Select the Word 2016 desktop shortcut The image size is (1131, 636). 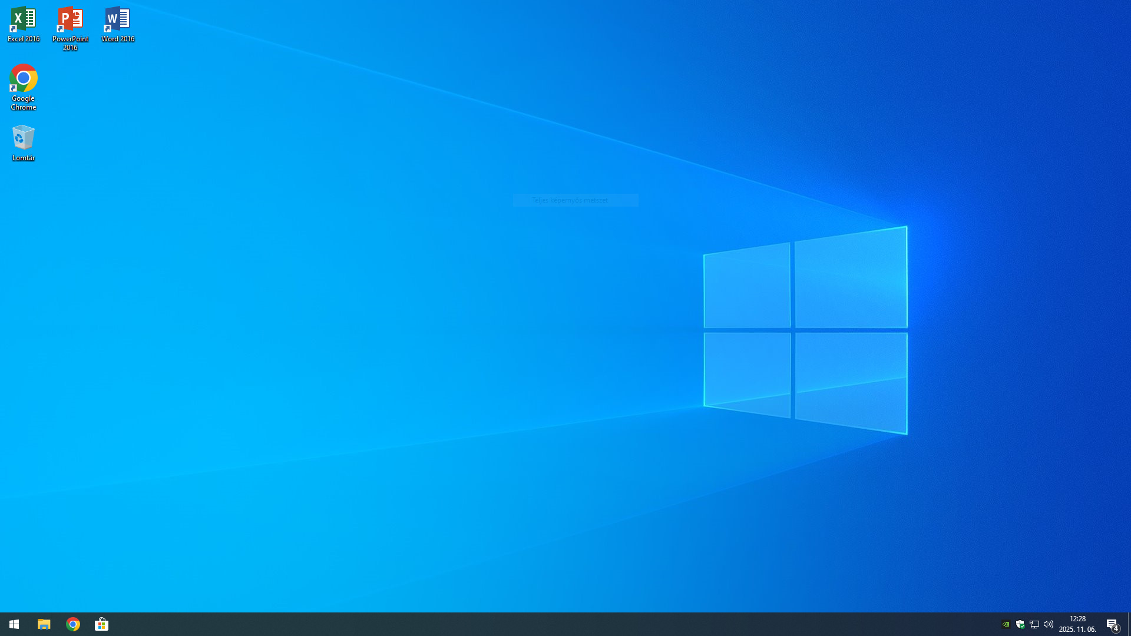[x=118, y=25]
